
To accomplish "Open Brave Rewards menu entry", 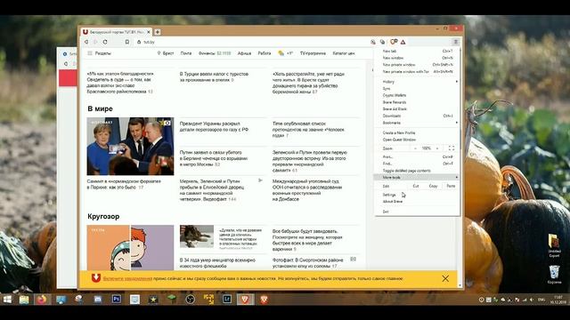I will click(x=418, y=102).
